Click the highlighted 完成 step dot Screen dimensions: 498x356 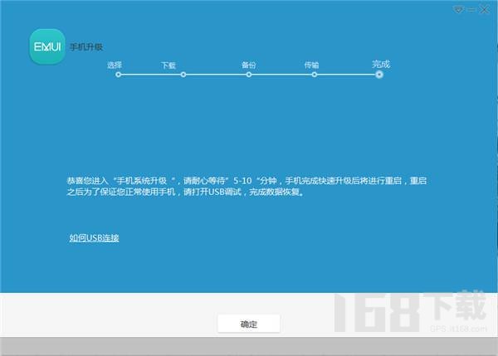(379, 75)
